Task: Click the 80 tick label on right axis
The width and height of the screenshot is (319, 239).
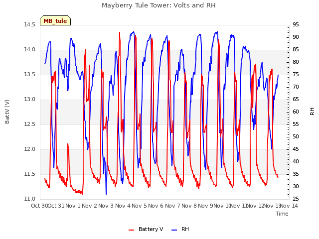Action: [296, 62]
